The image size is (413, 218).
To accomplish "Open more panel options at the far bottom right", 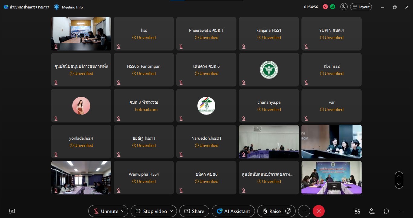I will [401, 211].
